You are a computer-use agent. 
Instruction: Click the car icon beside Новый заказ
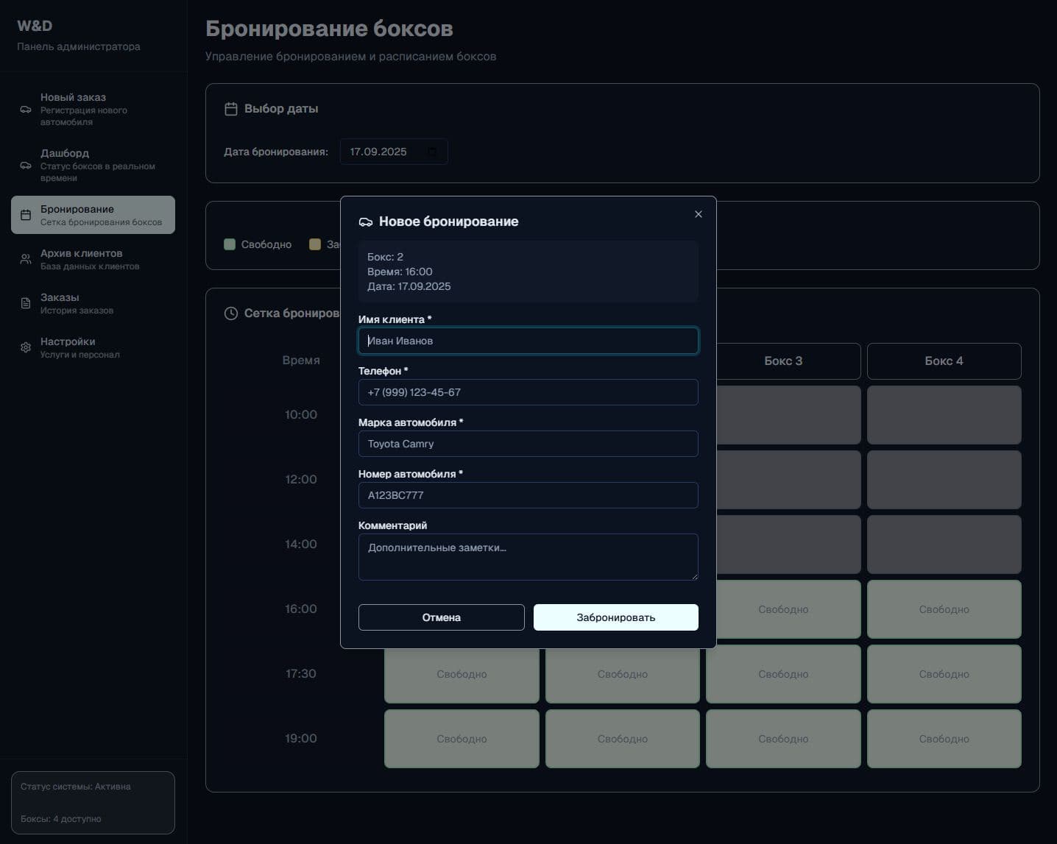click(26, 110)
